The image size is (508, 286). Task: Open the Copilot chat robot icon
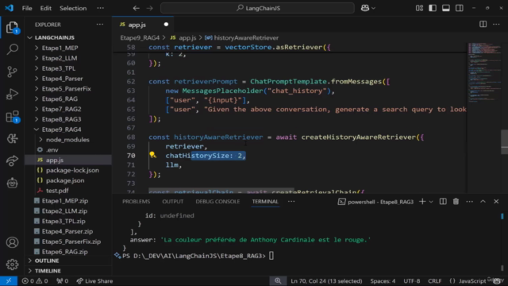[13, 184]
